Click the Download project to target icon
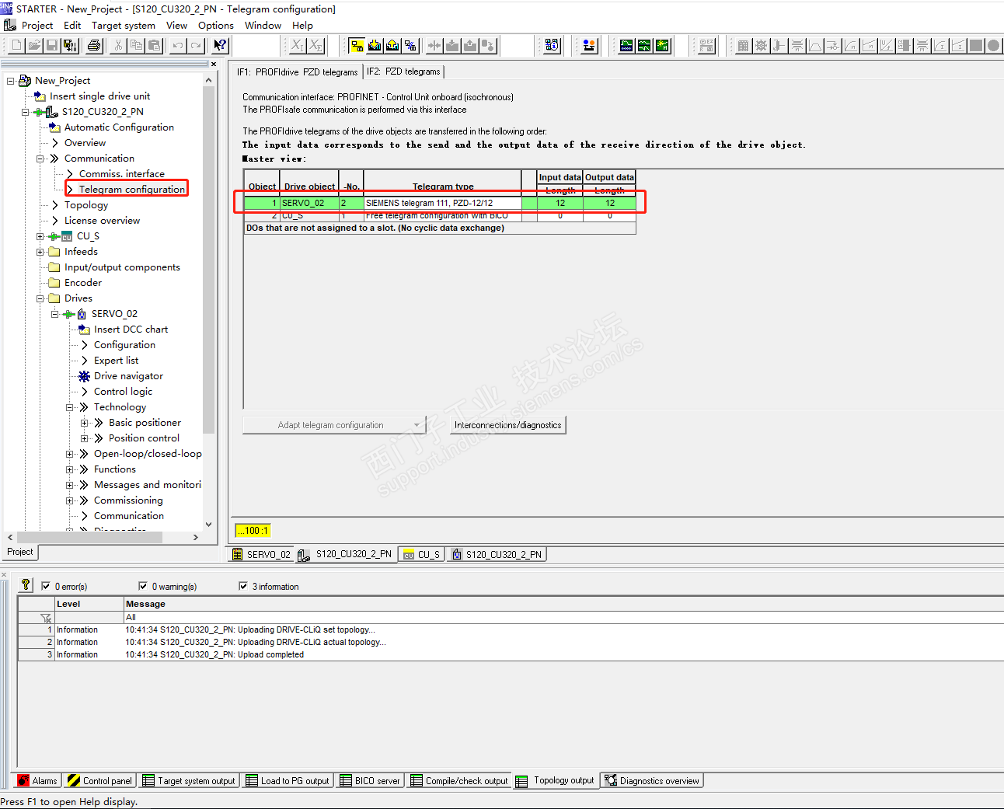1004x809 pixels. 375,46
